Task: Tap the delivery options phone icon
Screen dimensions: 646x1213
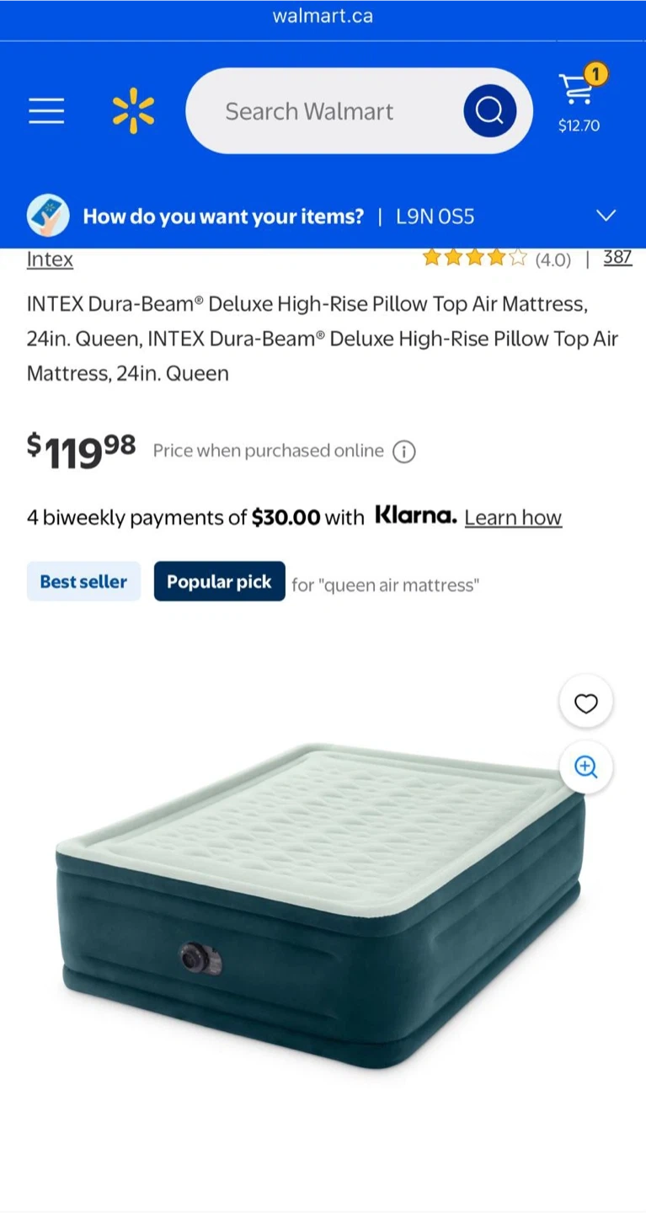Action: tap(48, 216)
